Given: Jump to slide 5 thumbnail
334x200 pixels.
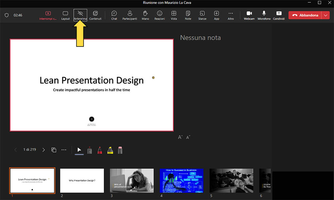Looking at the screenshot, I should click(x=231, y=181).
